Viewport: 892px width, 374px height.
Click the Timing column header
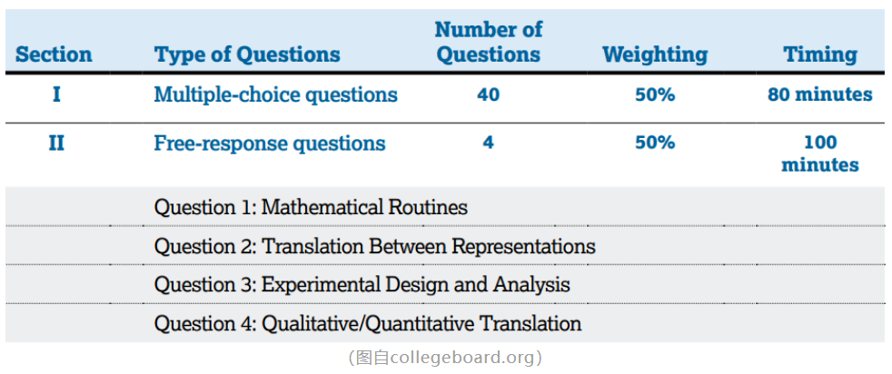coord(819,54)
